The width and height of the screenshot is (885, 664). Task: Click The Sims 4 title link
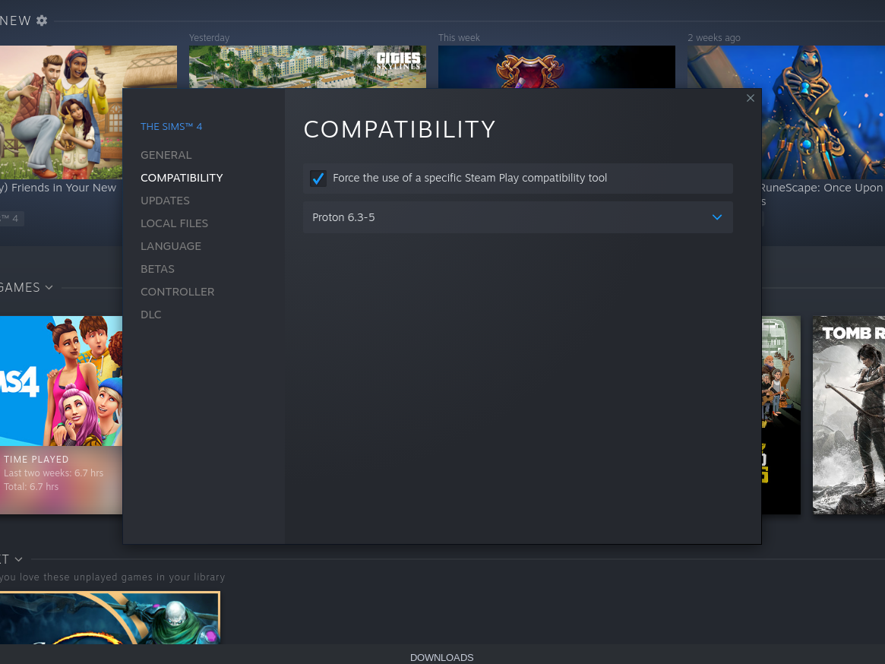click(171, 126)
